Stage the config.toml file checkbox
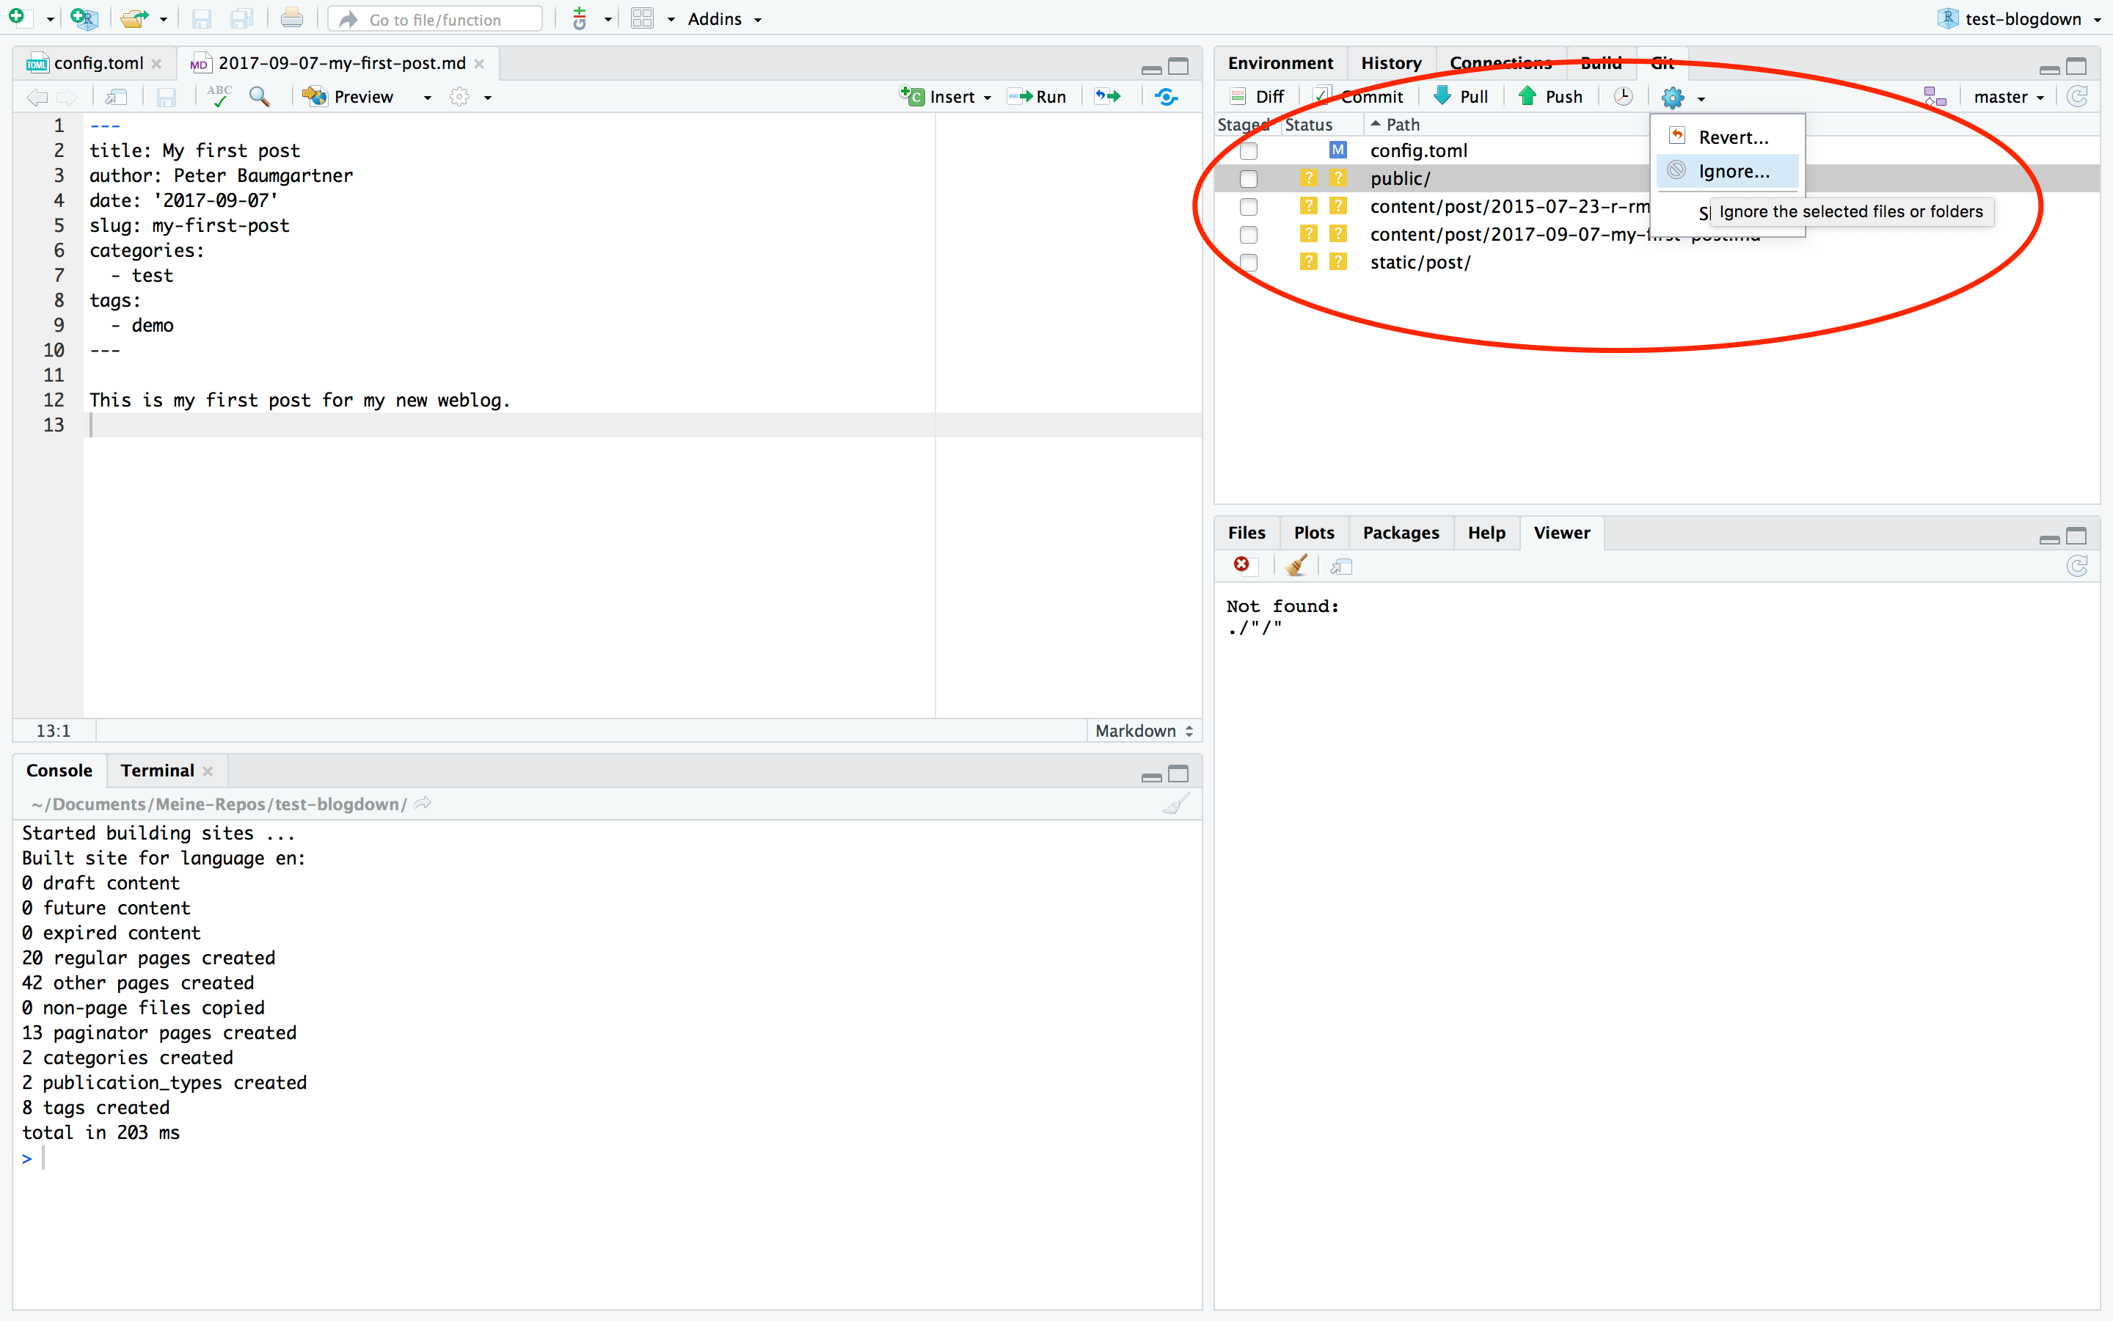 click(1249, 150)
